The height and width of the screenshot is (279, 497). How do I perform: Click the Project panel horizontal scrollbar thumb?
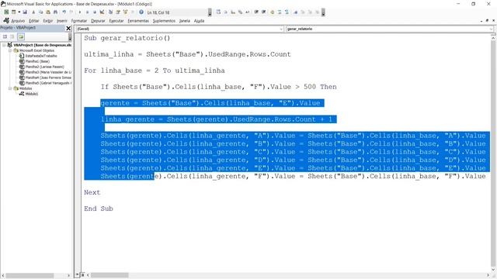tap(30, 276)
